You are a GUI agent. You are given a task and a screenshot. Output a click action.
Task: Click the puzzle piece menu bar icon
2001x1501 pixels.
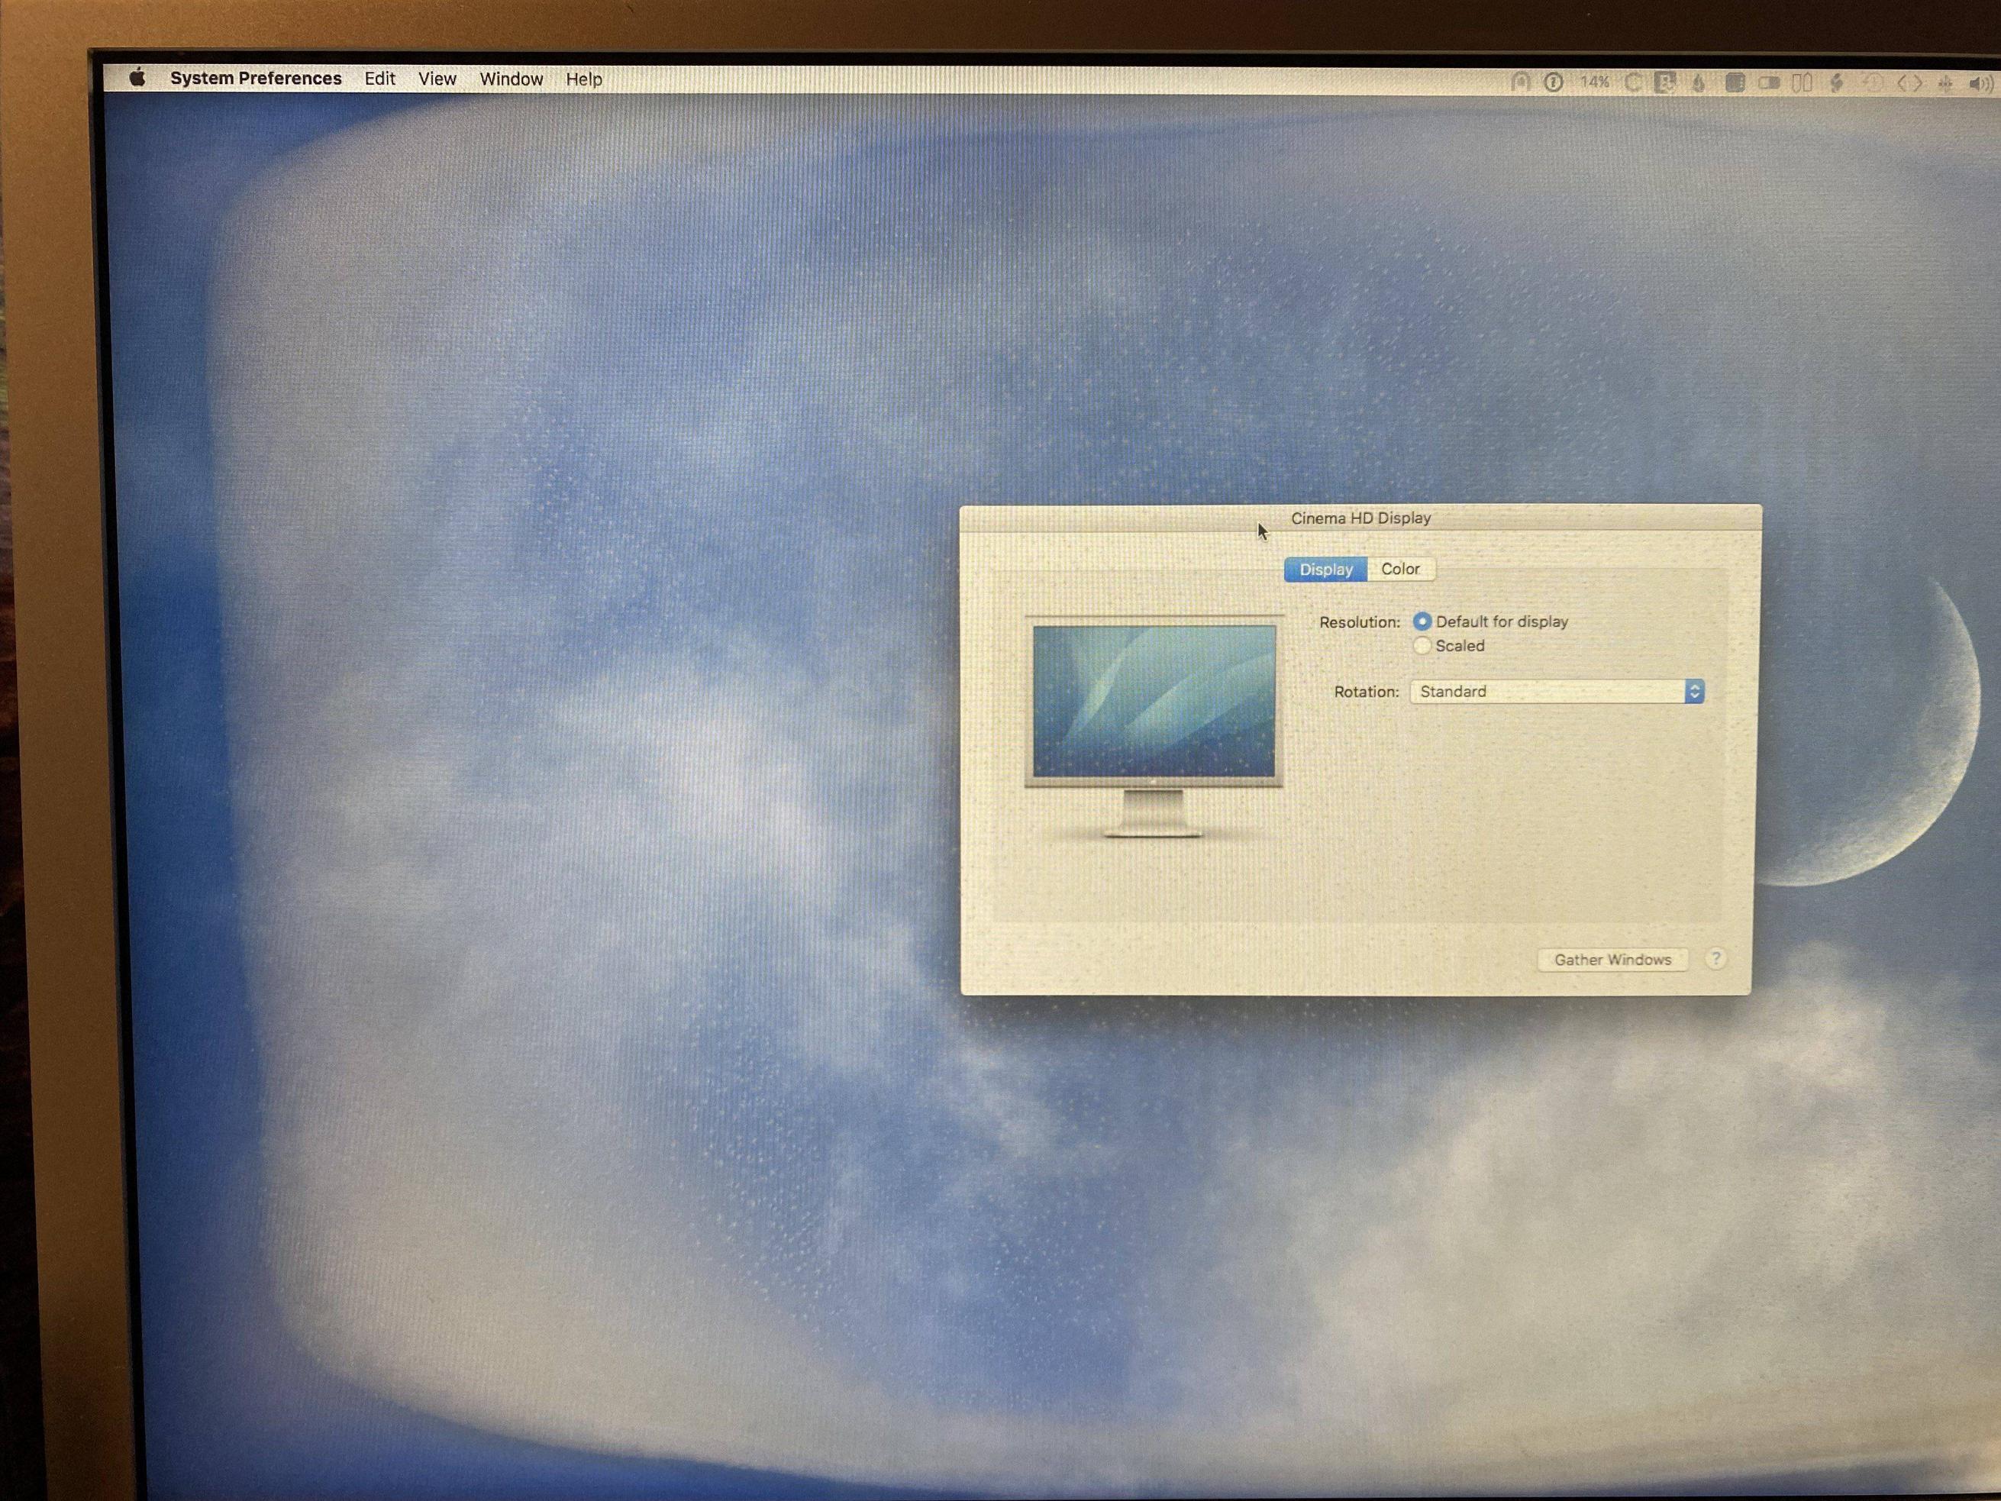point(1665,83)
